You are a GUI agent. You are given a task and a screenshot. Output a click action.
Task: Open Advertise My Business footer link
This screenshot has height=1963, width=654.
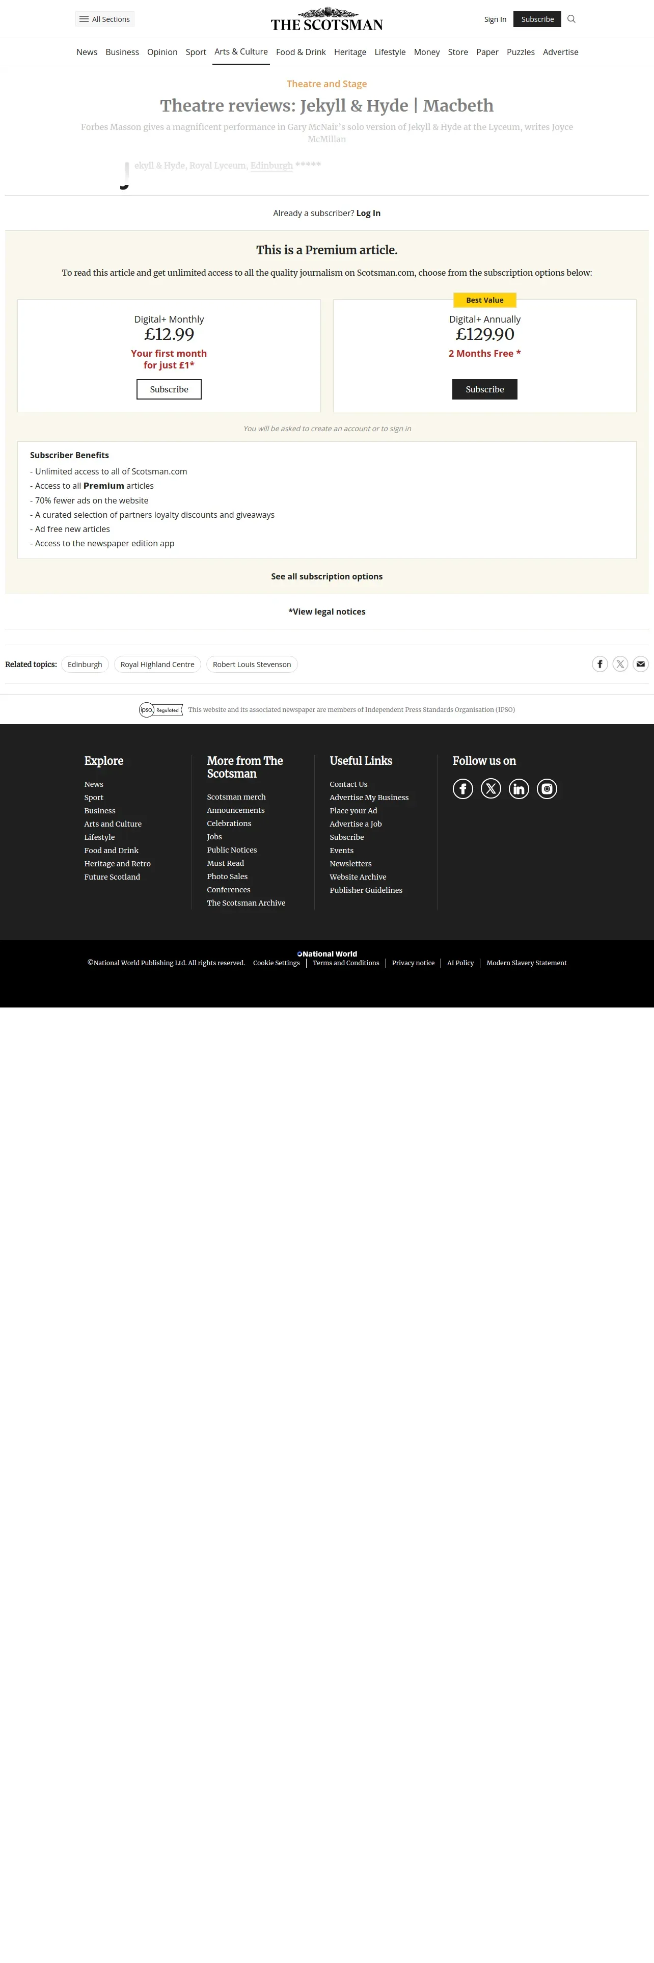click(368, 797)
